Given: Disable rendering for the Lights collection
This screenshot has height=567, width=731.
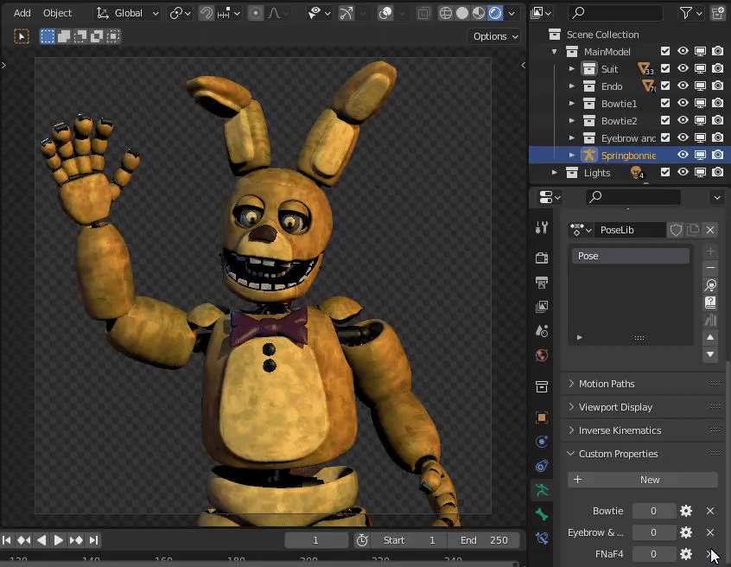Looking at the screenshot, I should click(x=717, y=173).
